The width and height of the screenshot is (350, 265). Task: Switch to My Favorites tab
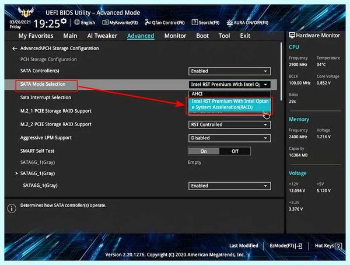pos(36,36)
